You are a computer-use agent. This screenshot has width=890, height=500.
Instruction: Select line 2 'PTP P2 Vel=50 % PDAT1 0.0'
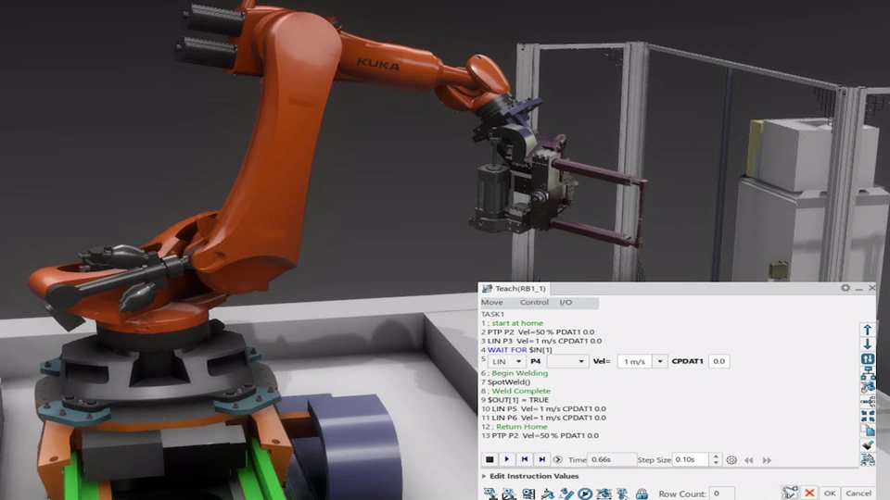click(x=538, y=332)
